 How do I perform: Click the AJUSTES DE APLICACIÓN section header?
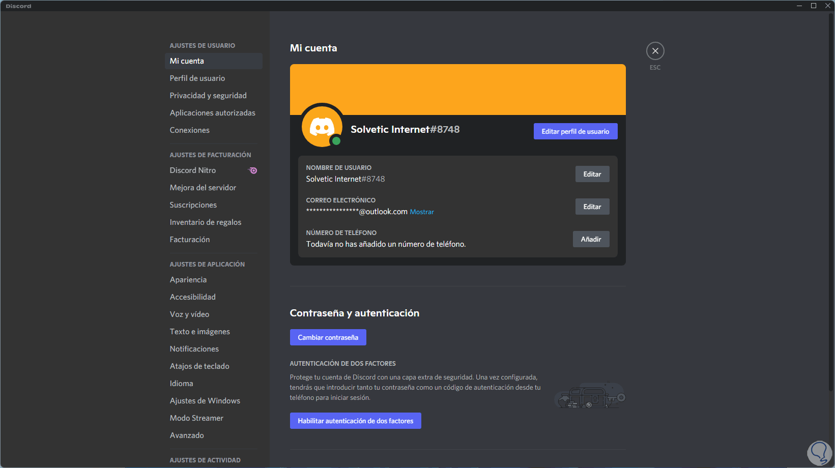click(x=207, y=265)
